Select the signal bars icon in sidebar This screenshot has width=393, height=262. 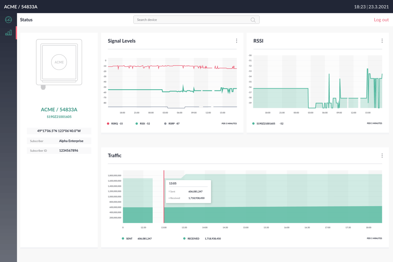point(9,33)
